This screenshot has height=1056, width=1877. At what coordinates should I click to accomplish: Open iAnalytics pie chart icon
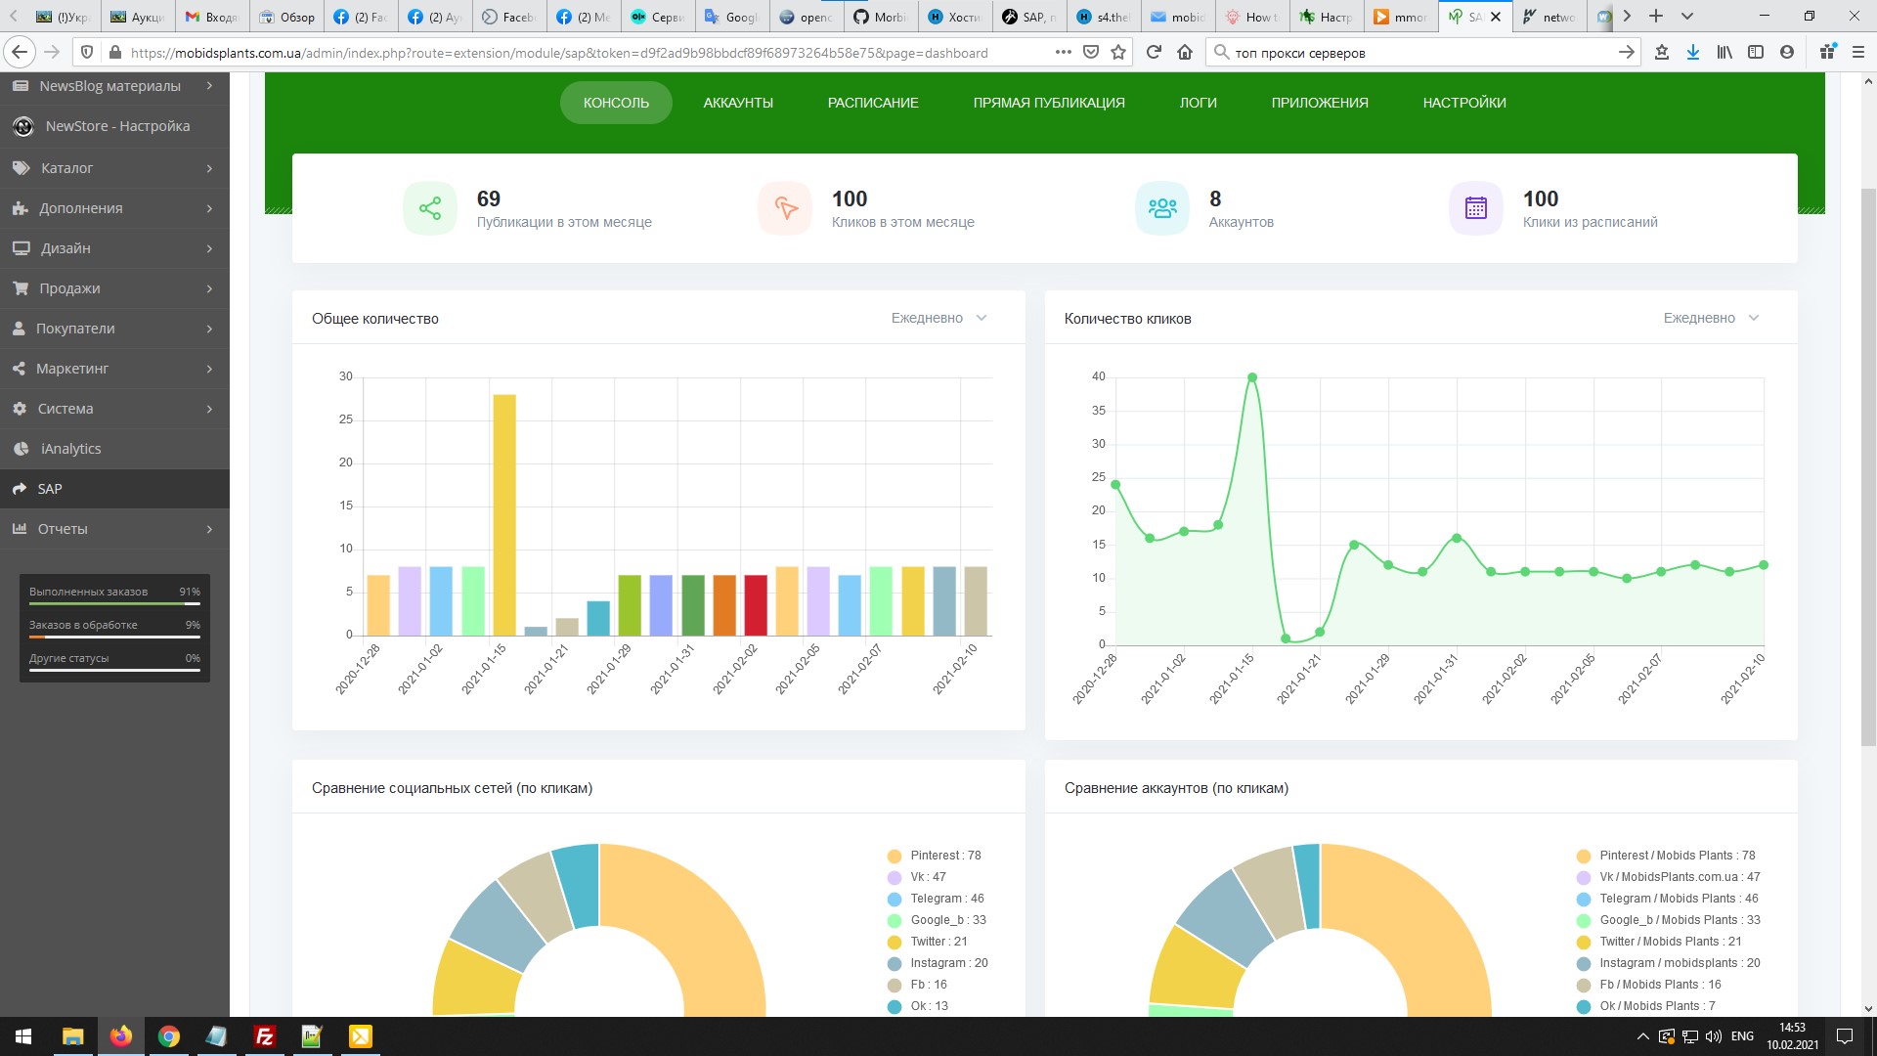[21, 449]
